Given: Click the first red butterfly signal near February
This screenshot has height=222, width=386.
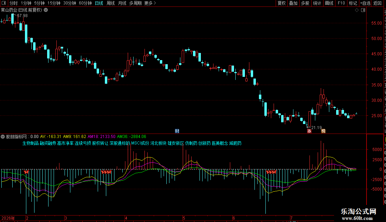Looking at the screenshot, I should 26,172.
